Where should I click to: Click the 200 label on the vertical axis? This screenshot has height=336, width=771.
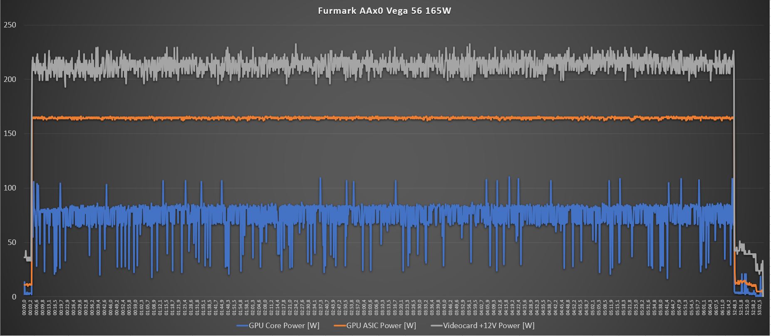(10, 79)
